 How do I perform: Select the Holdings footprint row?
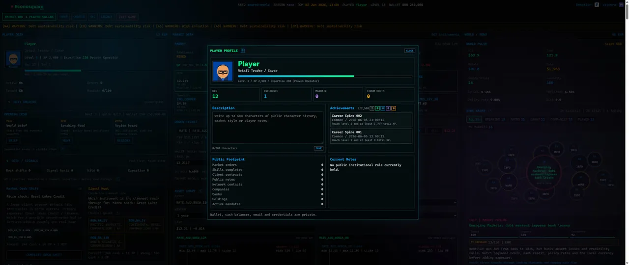(268, 199)
